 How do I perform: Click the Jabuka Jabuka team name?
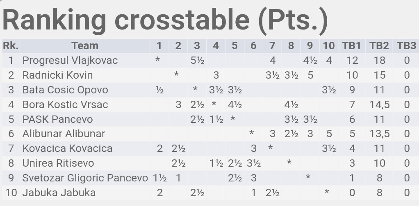tap(59, 192)
